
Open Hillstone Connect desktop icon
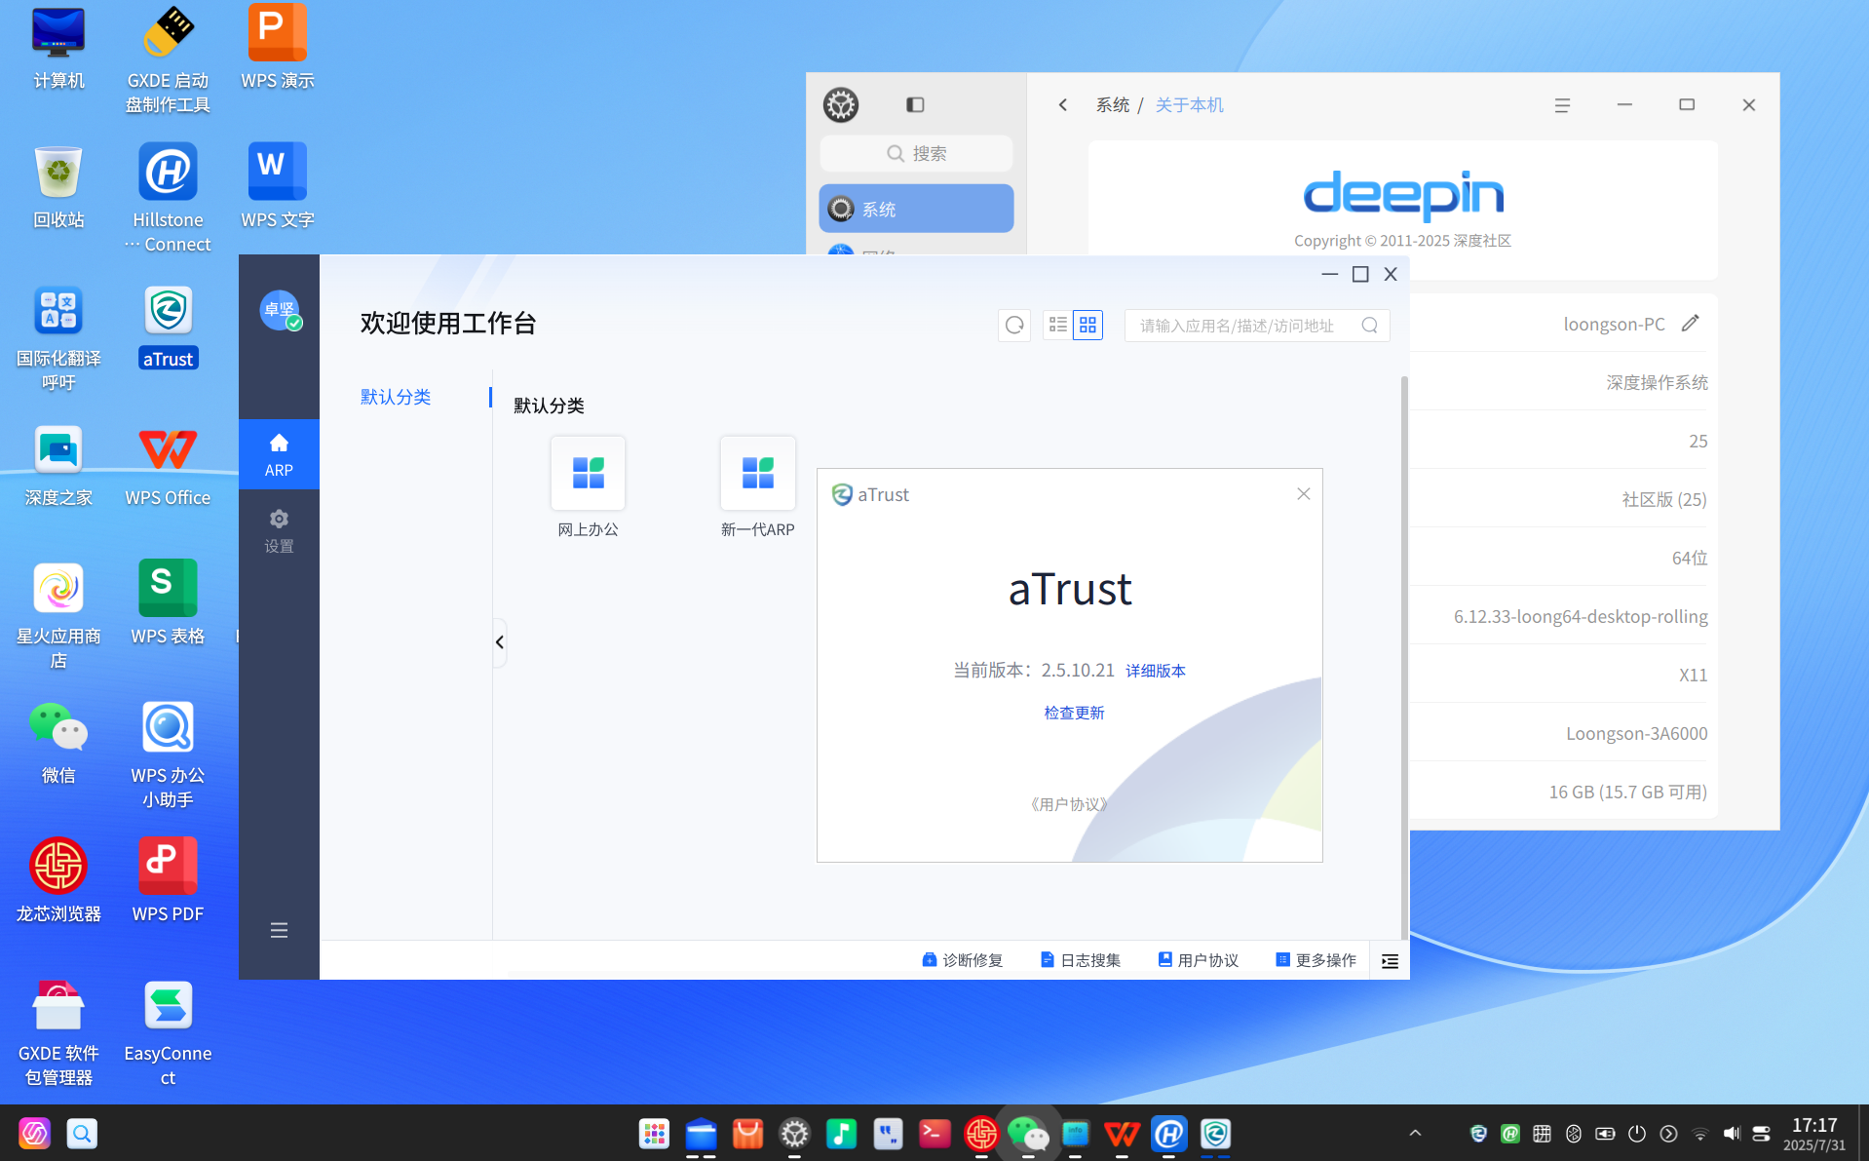[168, 199]
